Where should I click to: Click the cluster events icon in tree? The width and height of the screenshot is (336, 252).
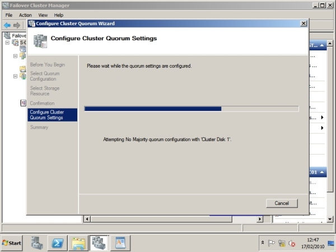click(23, 103)
